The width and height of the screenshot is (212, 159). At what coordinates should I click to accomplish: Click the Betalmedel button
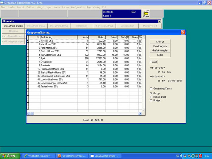(x=82, y=26)
